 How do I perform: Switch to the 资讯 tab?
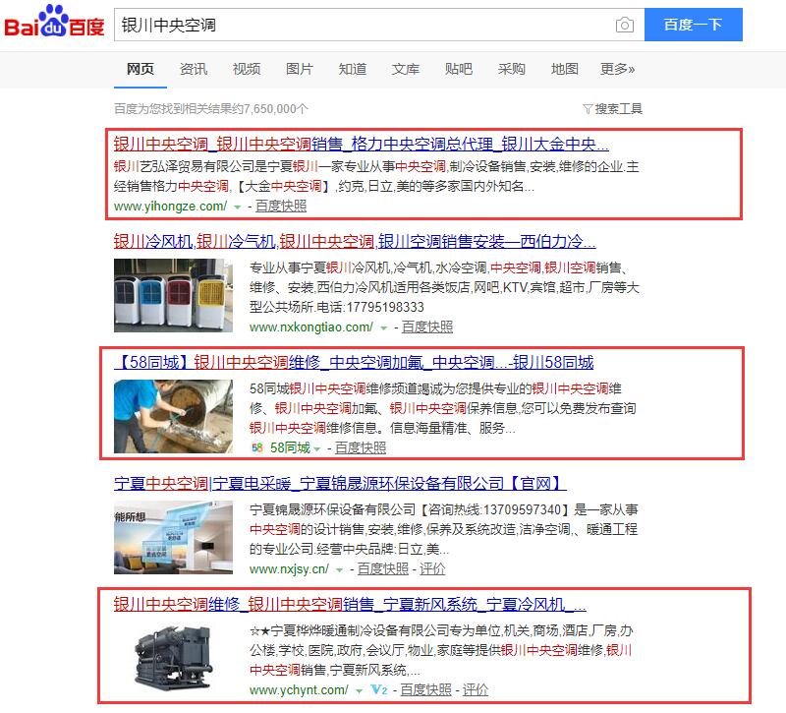pyautogui.click(x=194, y=69)
